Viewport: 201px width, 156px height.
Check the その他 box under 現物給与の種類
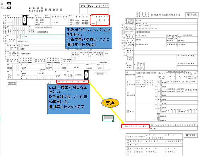pyautogui.click(x=137, y=77)
